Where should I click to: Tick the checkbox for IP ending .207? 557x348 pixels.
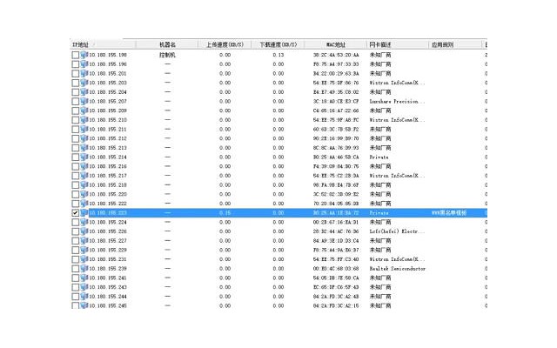76,102
